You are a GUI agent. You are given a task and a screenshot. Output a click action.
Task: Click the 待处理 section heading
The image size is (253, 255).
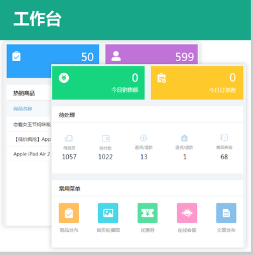click(x=67, y=115)
